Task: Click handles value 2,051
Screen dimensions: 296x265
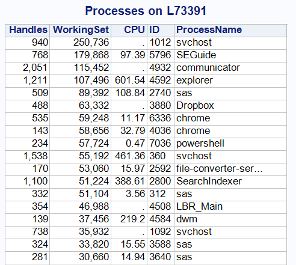Action: pos(35,68)
